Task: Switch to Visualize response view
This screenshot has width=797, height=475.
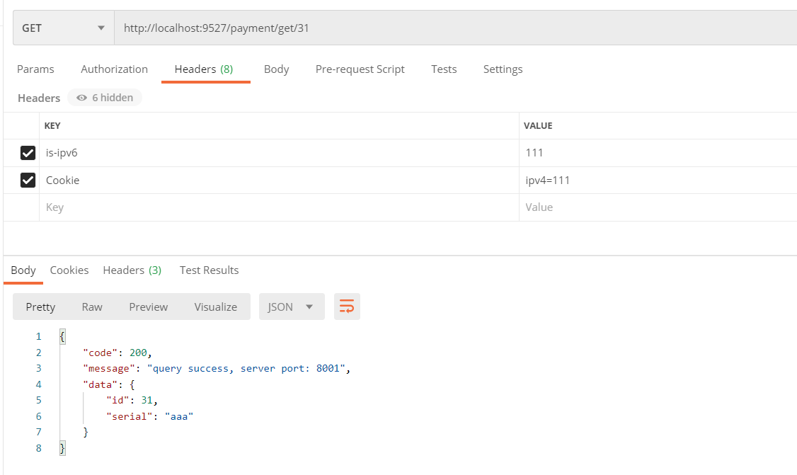Action: click(x=215, y=307)
